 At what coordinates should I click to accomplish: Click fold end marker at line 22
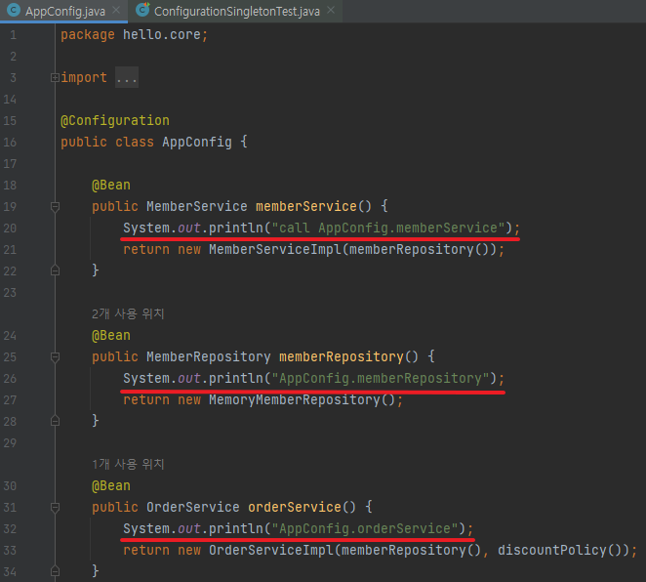click(x=55, y=270)
